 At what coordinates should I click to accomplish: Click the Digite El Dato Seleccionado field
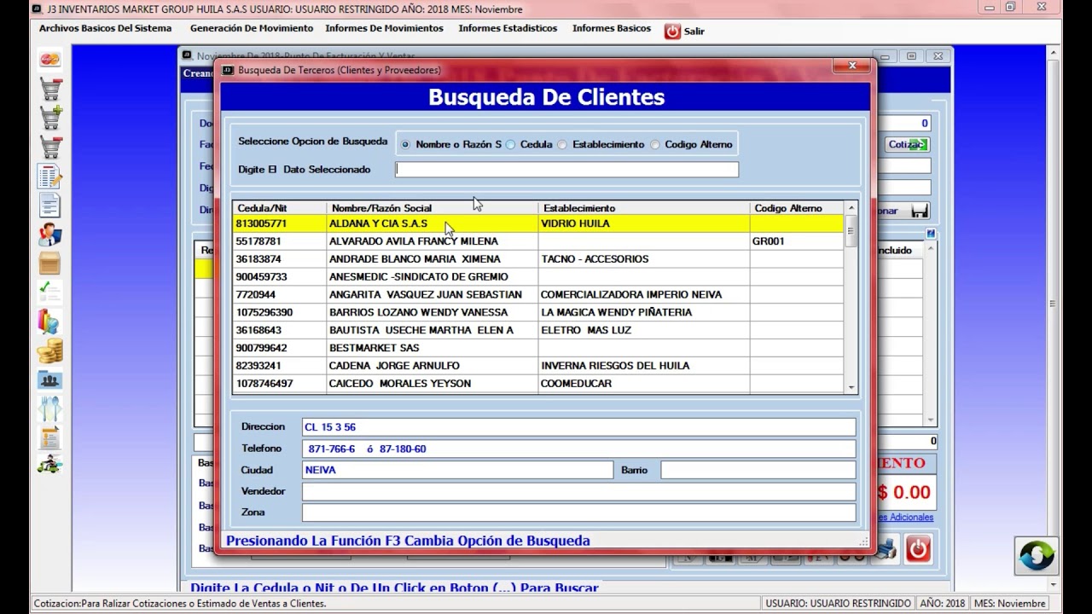(x=566, y=170)
